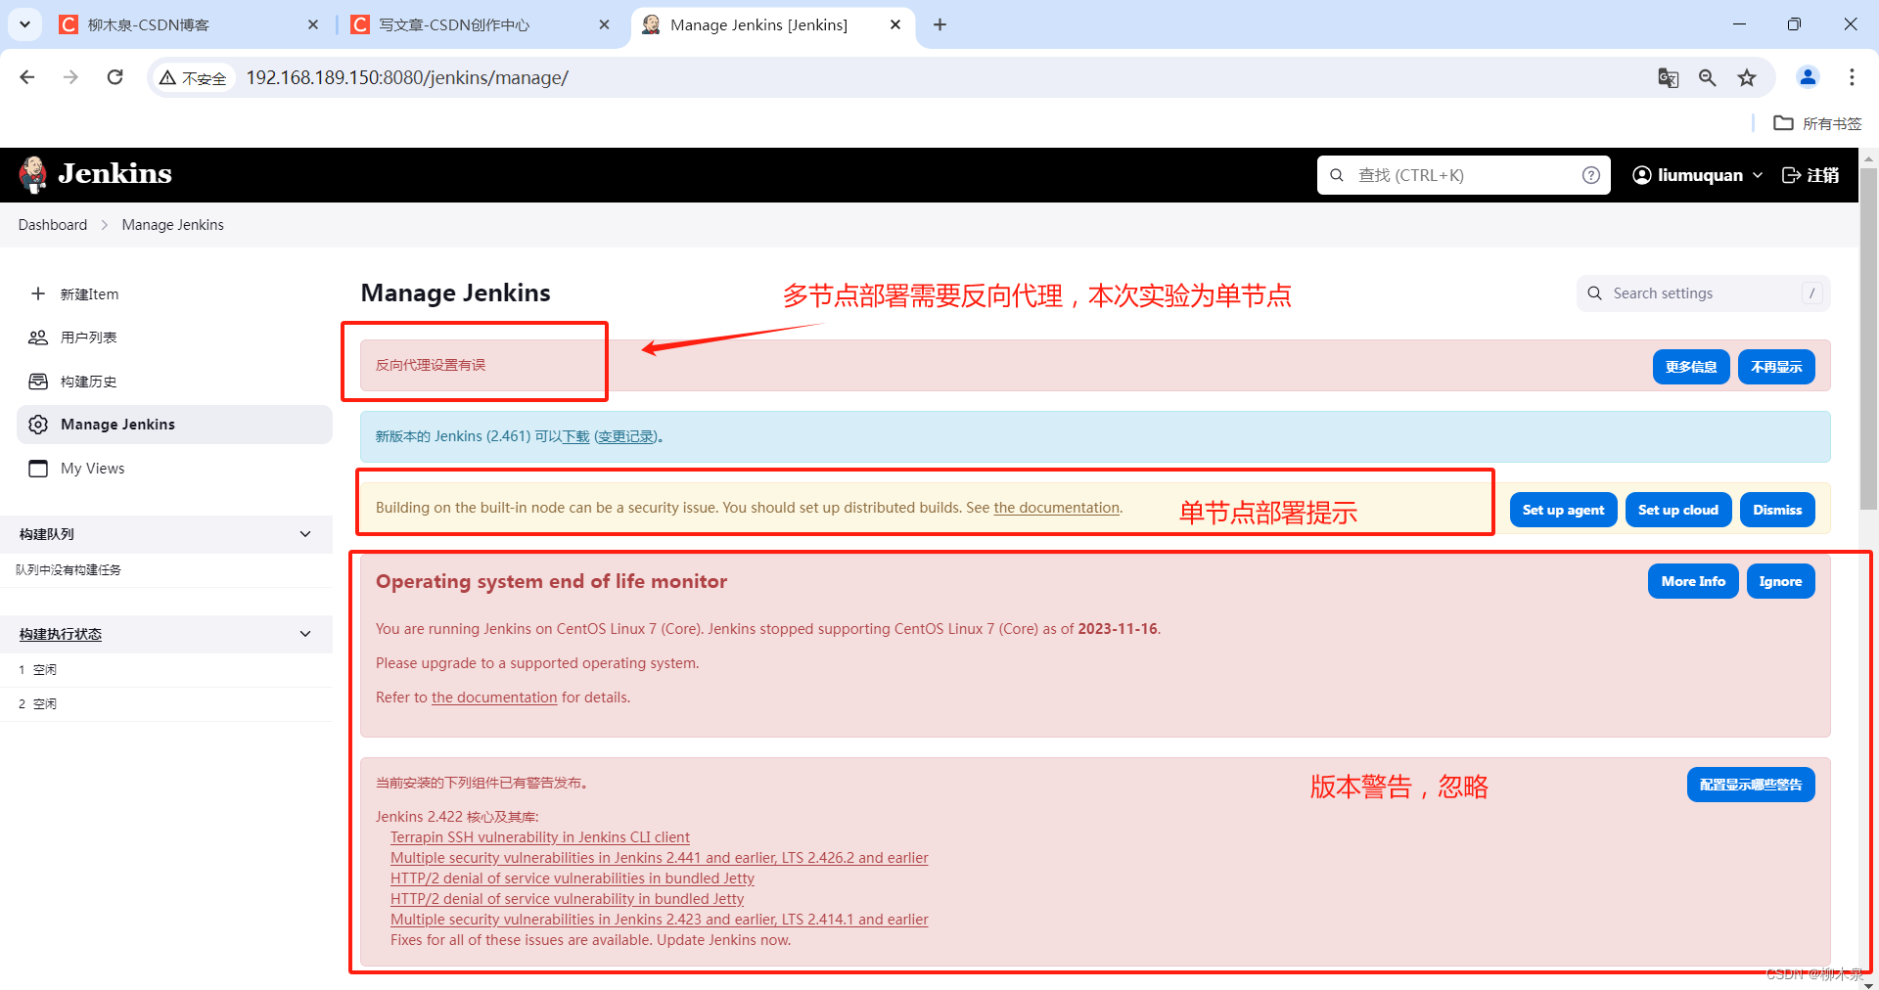
Task: Close the 柳木泉-CSDN博客 tab
Action: point(313,25)
